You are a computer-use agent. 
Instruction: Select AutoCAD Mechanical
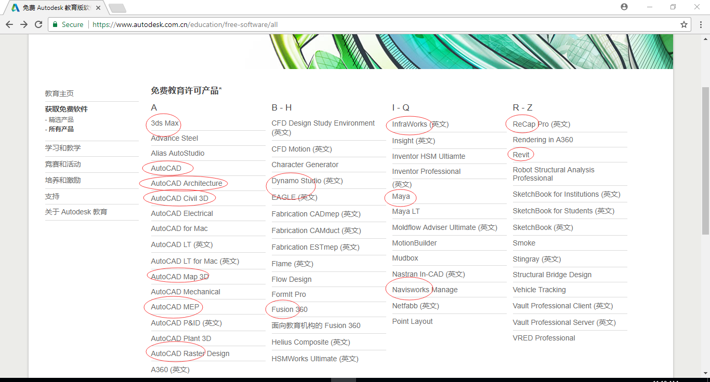coord(186,292)
